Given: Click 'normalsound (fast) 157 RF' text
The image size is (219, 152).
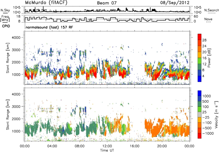Looking at the screenshot, I should click(x=49, y=27).
